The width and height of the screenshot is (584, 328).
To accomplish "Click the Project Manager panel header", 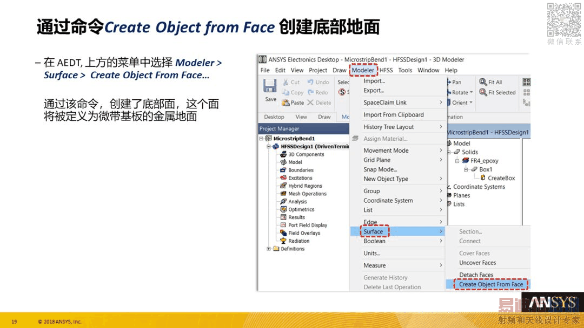I will [303, 128].
